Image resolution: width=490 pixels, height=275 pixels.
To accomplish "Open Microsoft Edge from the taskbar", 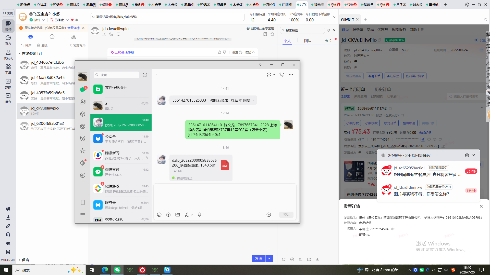I will [x=105, y=270].
